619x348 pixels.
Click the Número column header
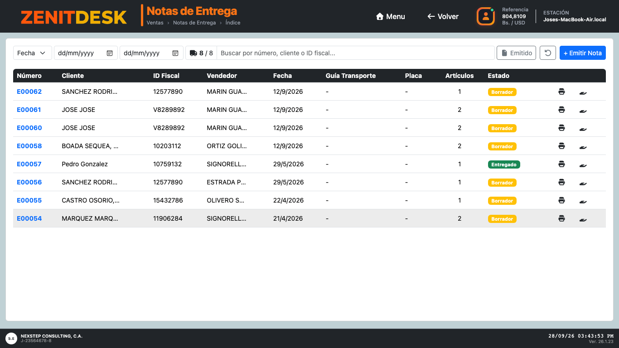[x=29, y=76]
